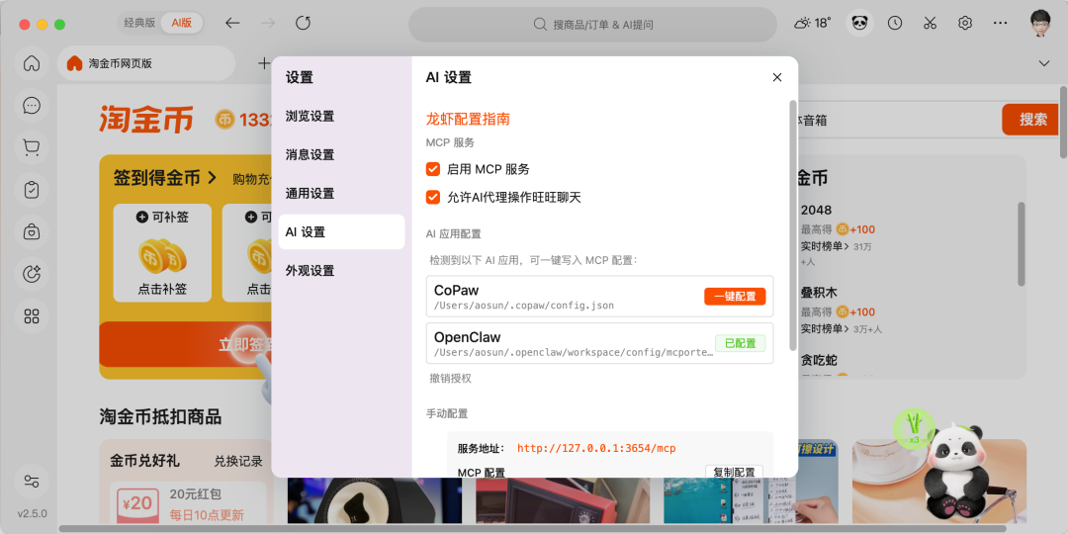Viewport: 1068px width, 534px height.
Task: Click 已配置 badge for OpenClaw
Action: [741, 343]
